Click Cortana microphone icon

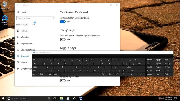49,98
